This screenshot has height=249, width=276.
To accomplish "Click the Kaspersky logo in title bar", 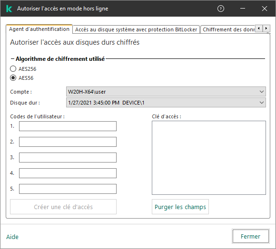I will point(9,9).
